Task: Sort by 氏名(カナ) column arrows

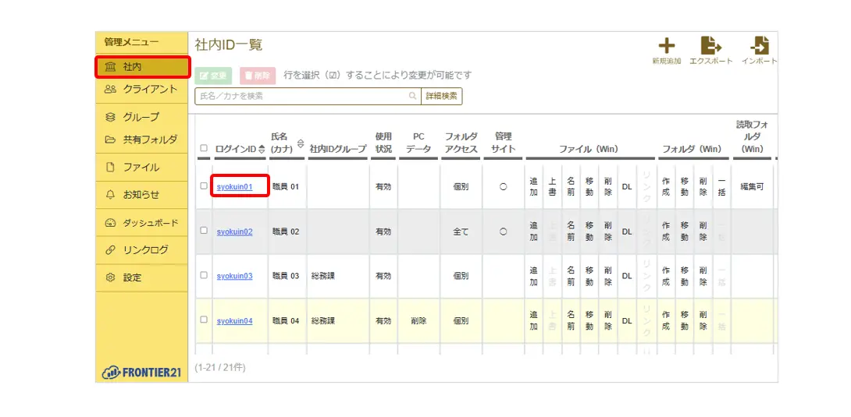Action: click(301, 143)
